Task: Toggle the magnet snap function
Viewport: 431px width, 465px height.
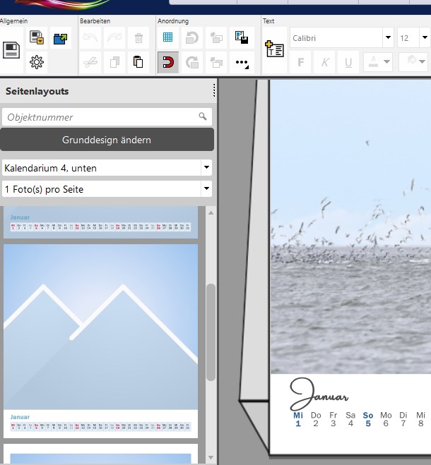Action: [x=168, y=62]
